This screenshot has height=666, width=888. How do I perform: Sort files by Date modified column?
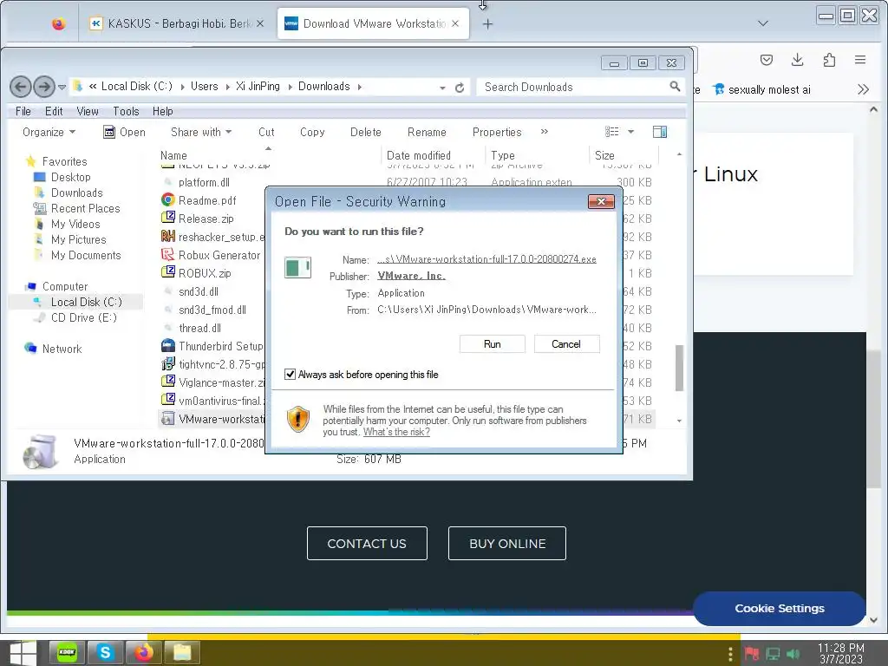[419, 155]
